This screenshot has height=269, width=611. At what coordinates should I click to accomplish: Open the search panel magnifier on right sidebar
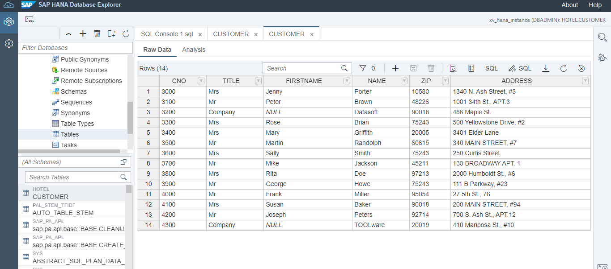click(x=602, y=37)
